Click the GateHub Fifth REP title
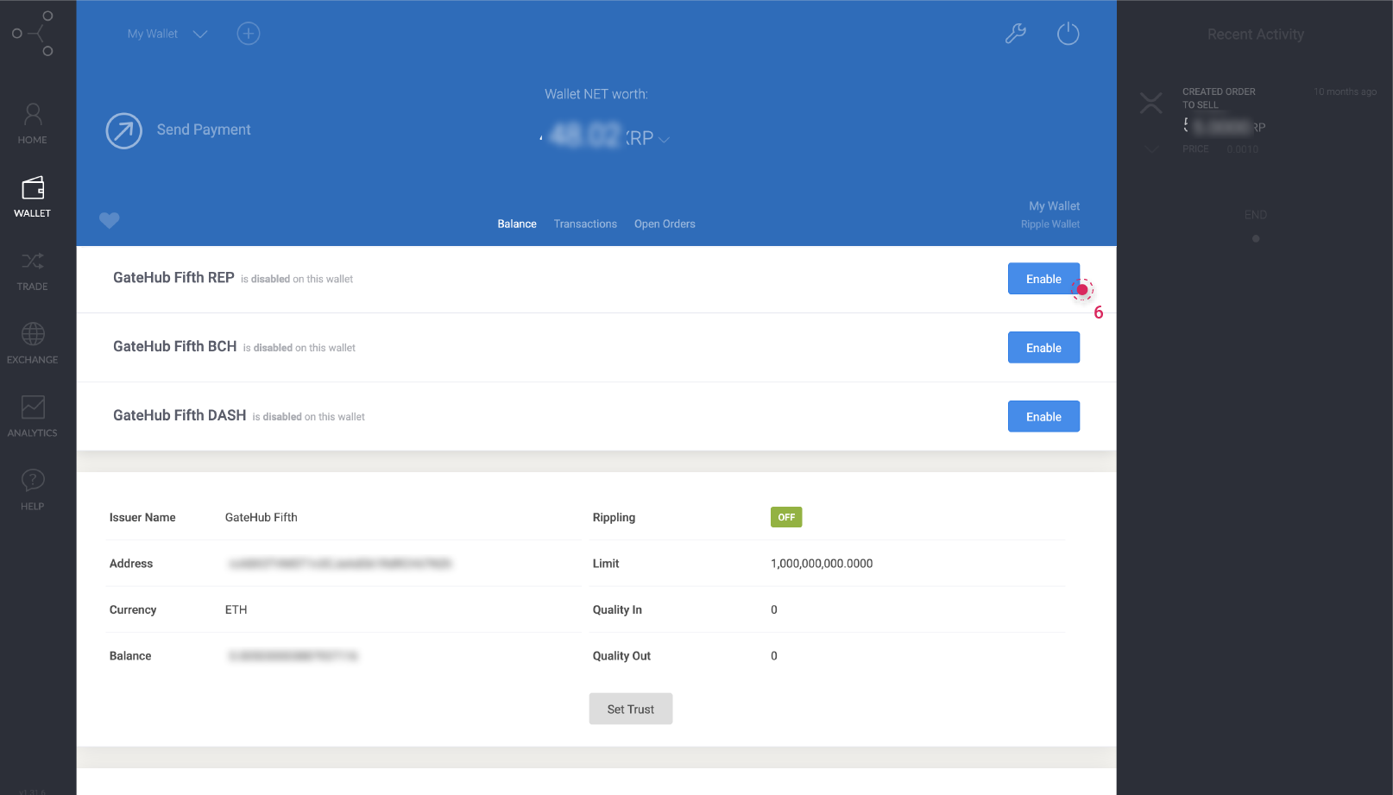The height and width of the screenshot is (795, 1393). click(x=173, y=277)
